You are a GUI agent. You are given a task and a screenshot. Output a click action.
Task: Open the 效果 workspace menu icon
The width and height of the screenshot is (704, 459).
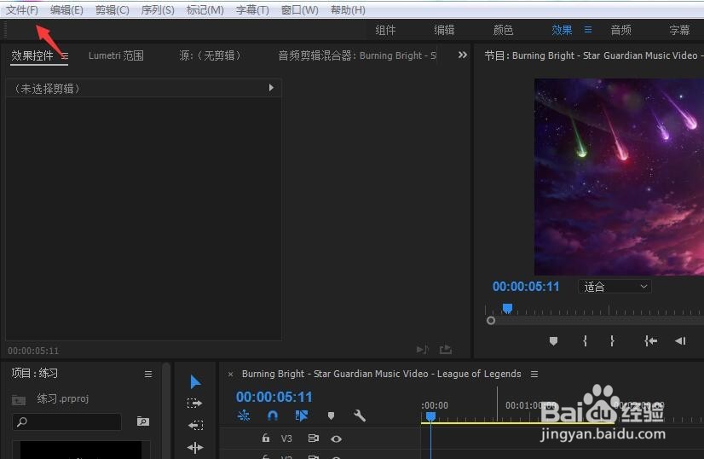588,30
